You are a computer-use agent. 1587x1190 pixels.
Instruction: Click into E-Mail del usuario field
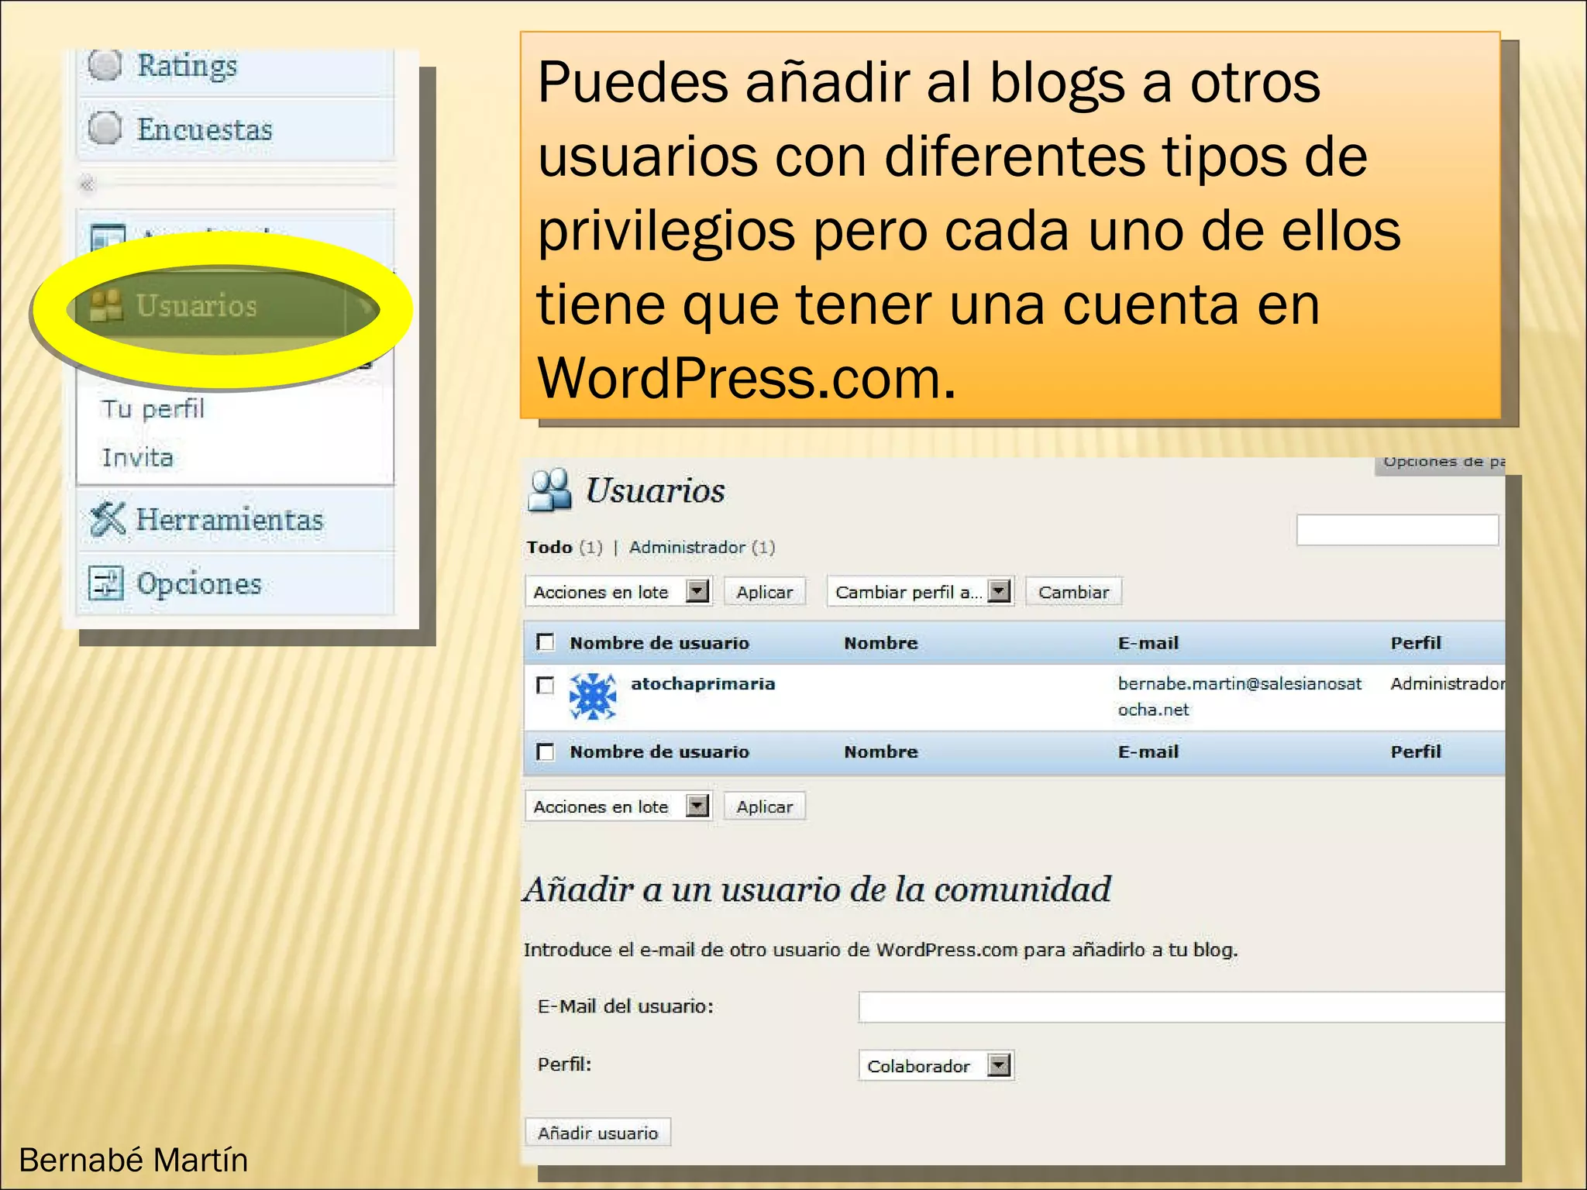pyautogui.click(x=1181, y=1007)
